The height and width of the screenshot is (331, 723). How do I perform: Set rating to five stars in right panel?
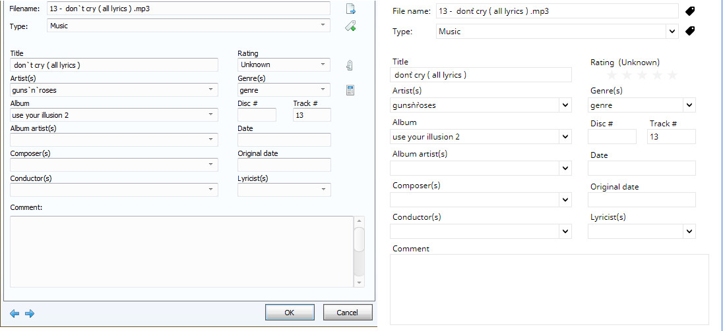click(x=672, y=75)
